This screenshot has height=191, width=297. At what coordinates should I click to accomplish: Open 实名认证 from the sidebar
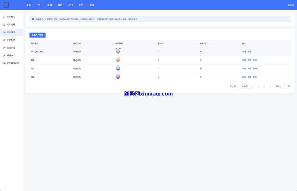11,48
